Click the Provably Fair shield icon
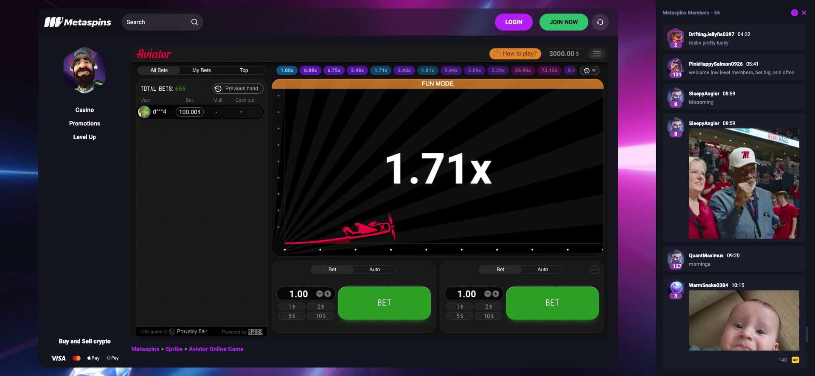The image size is (815, 376). tap(172, 332)
